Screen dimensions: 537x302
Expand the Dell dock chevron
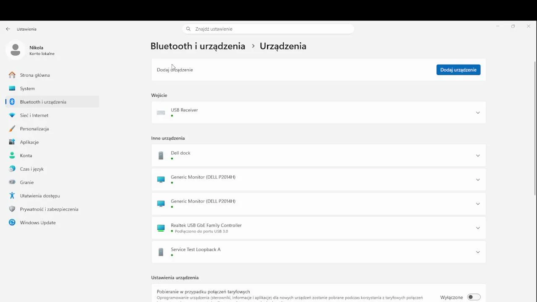[478, 156]
